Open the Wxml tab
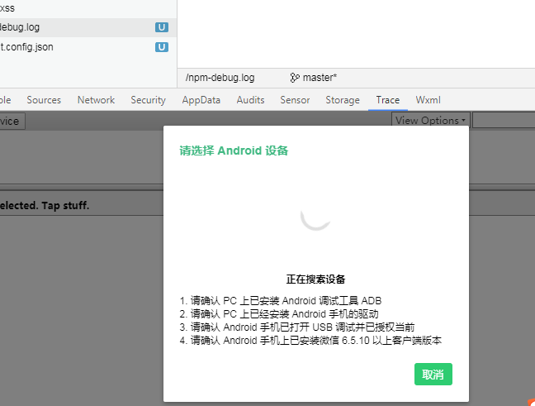 point(428,100)
